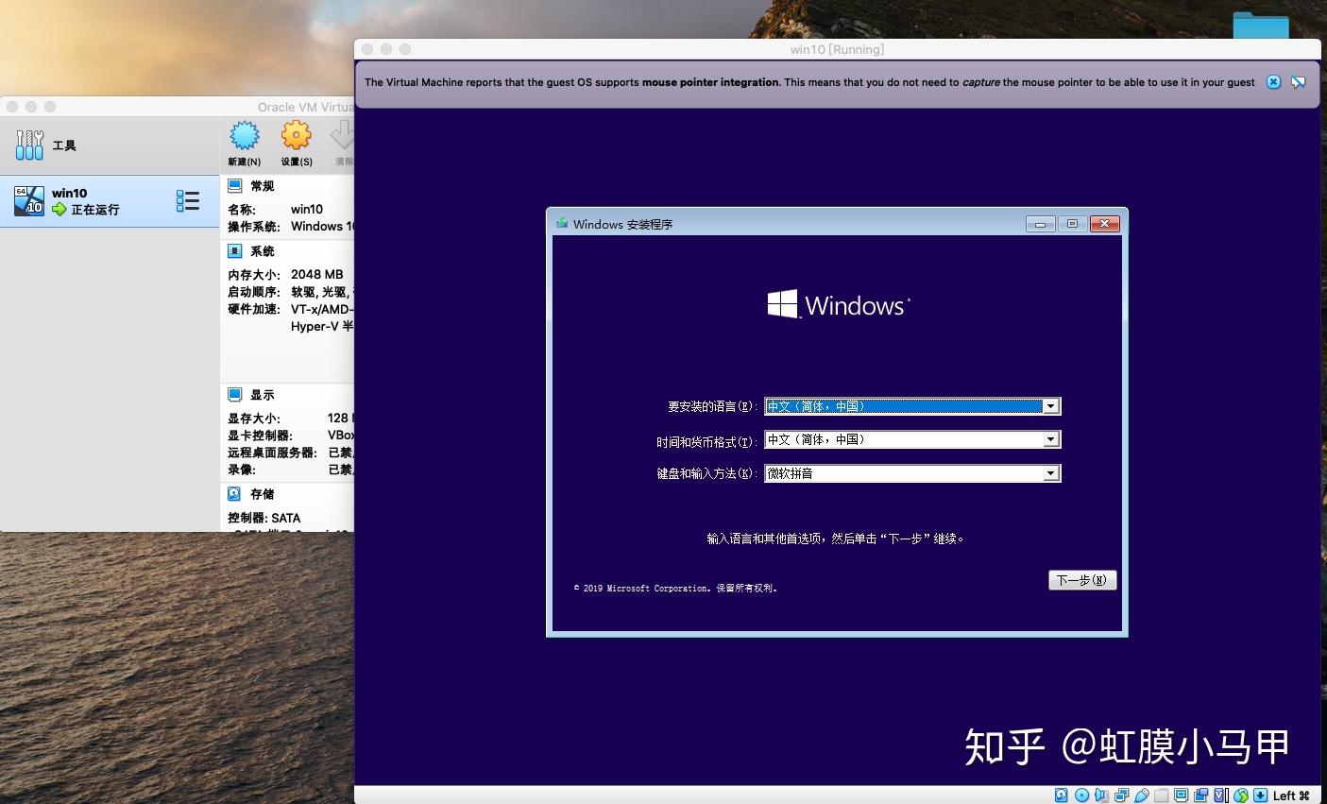Open the 常规 (General) section header
Image resolution: width=1327 pixels, height=804 pixels.
click(263, 186)
